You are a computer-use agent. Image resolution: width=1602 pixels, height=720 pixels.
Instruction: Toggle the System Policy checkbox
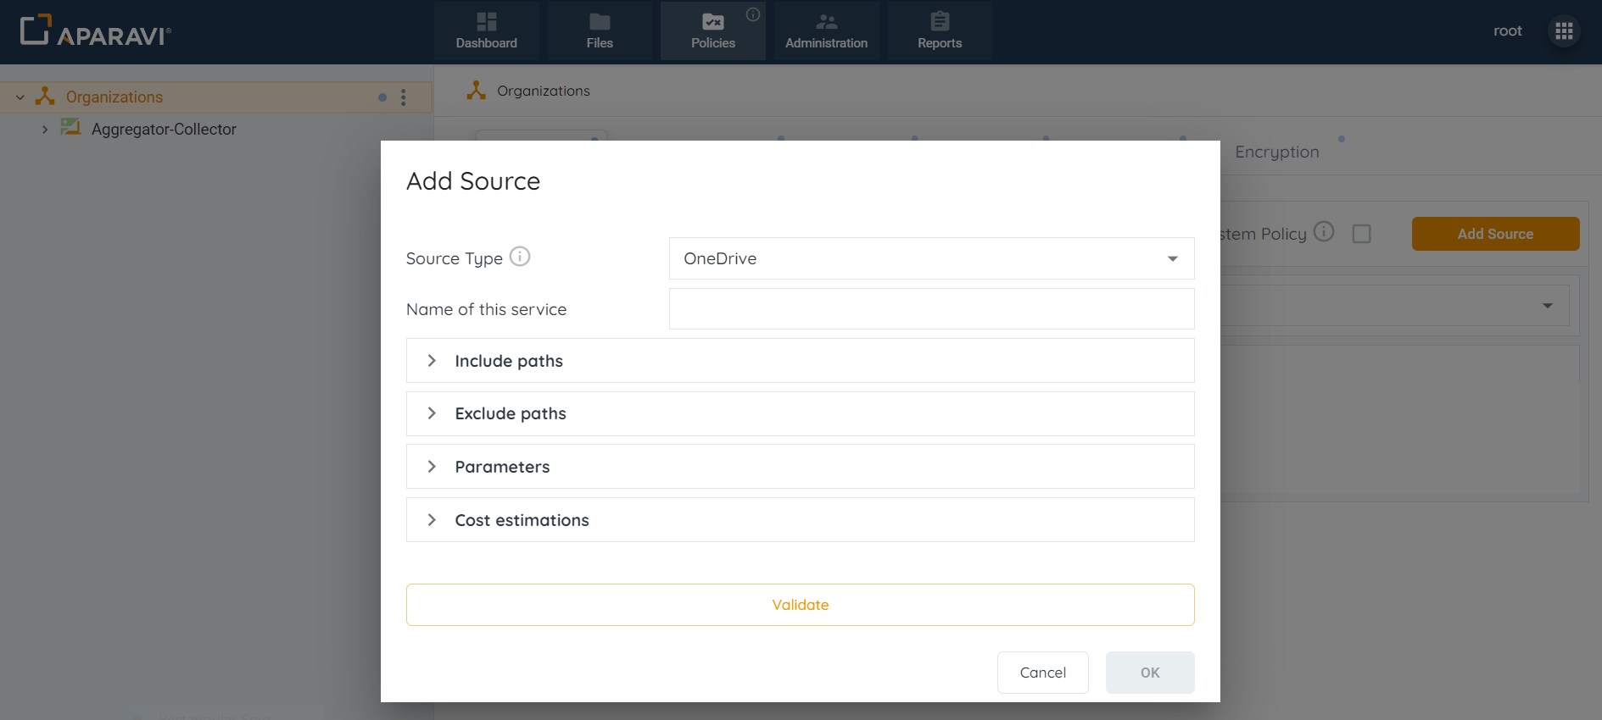(x=1361, y=234)
